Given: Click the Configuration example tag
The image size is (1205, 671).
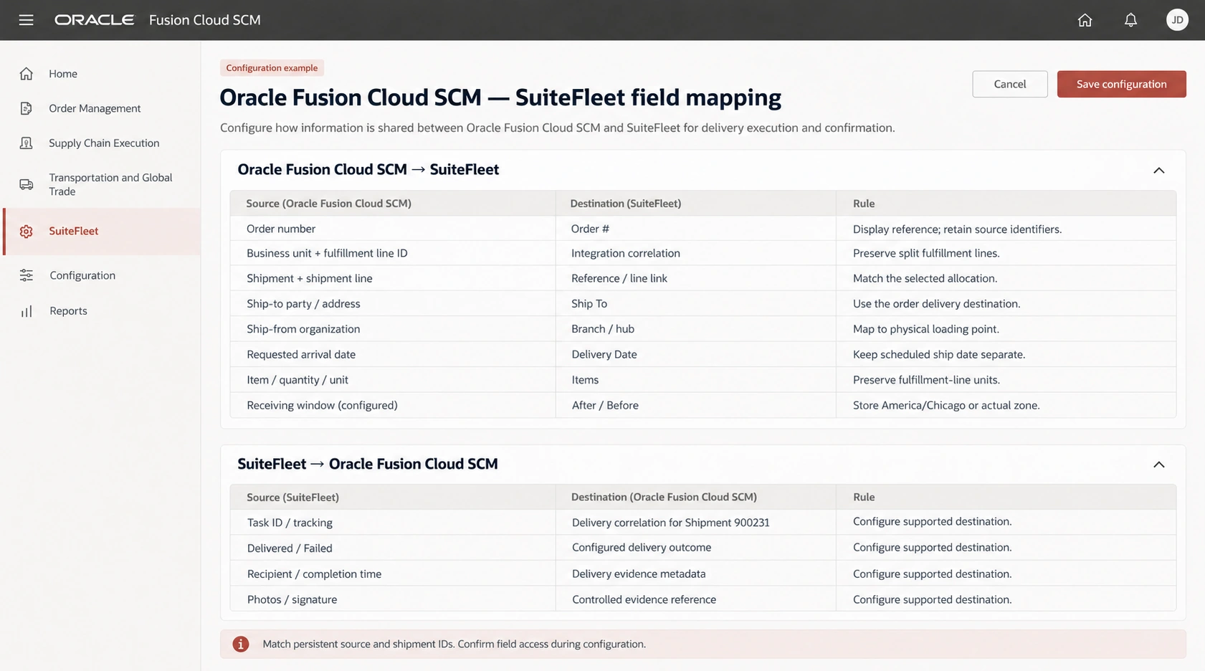Looking at the screenshot, I should (272, 68).
